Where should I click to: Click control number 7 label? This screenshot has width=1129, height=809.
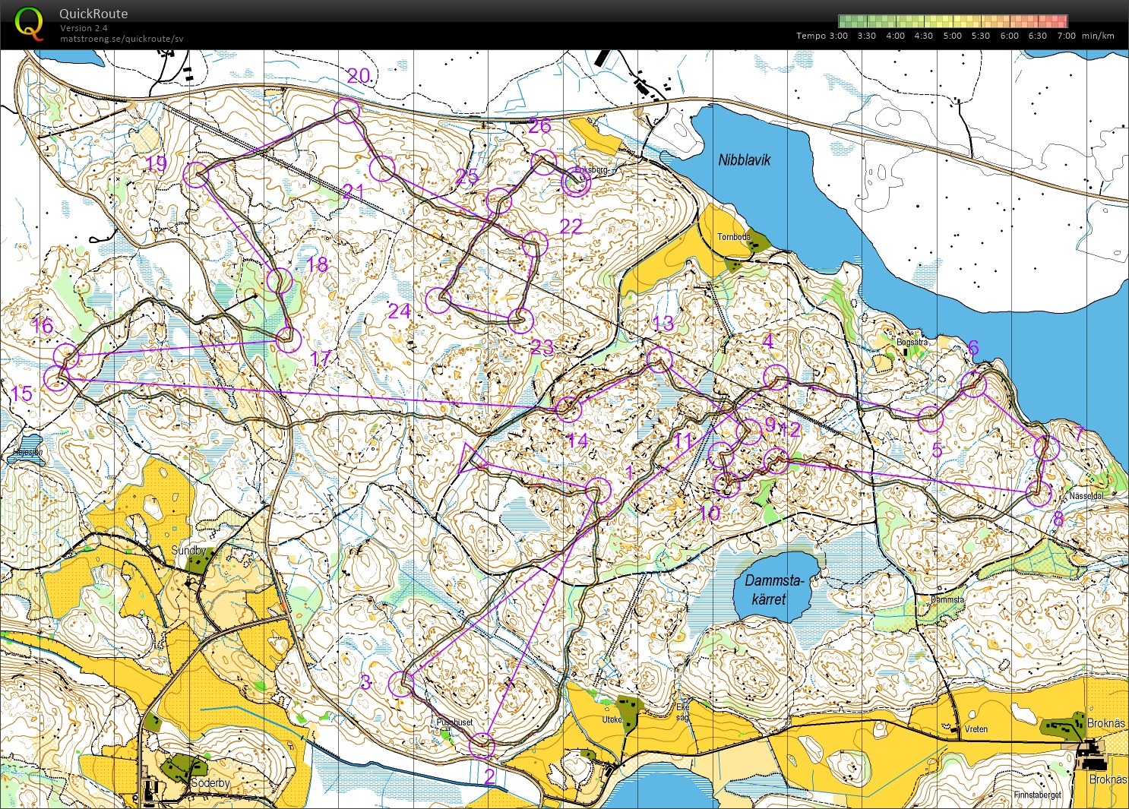pos(1080,435)
